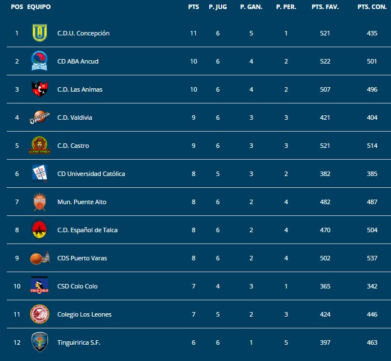The height and width of the screenshot is (361, 391).
Task: Click the Tinguiririca S.F. shield logo
Action: click(x=39, y=342)
